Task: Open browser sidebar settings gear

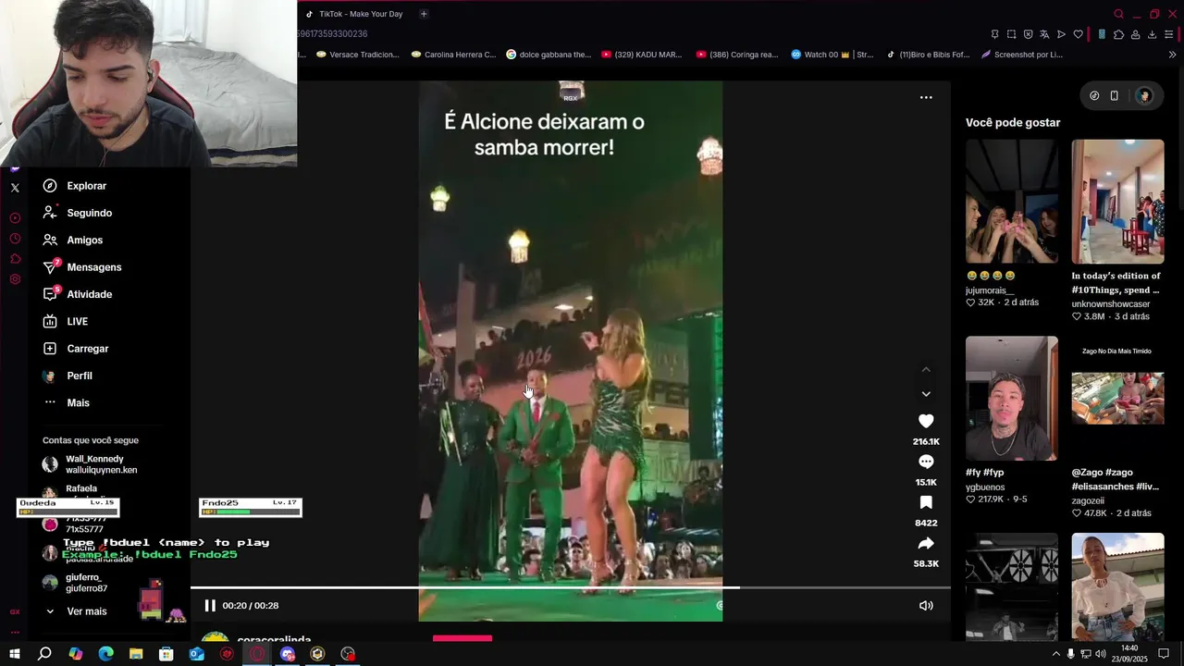Action: point(15,279)
